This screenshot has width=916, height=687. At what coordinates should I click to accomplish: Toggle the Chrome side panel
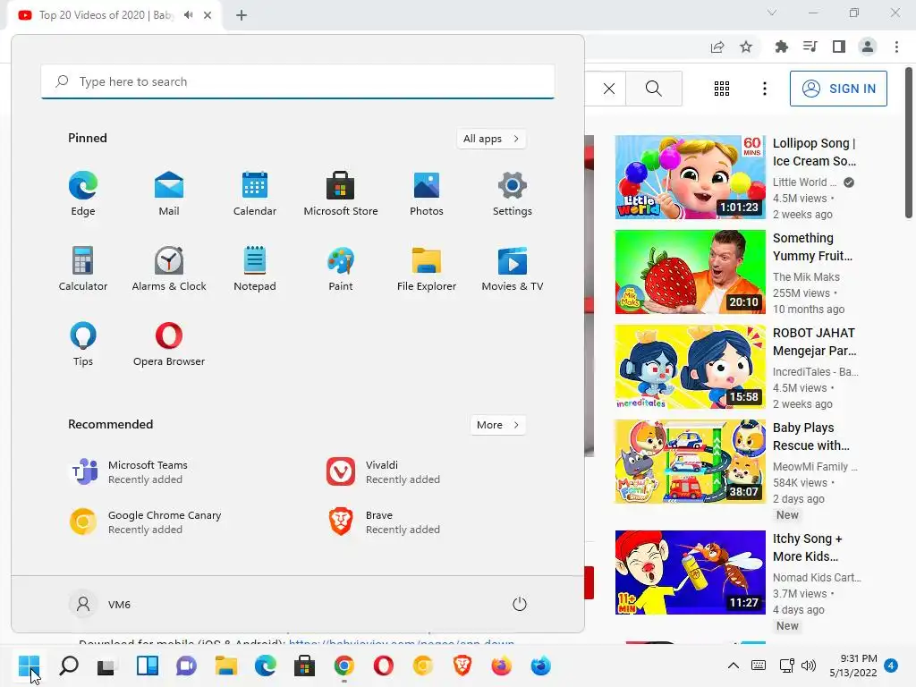point(839,47)
